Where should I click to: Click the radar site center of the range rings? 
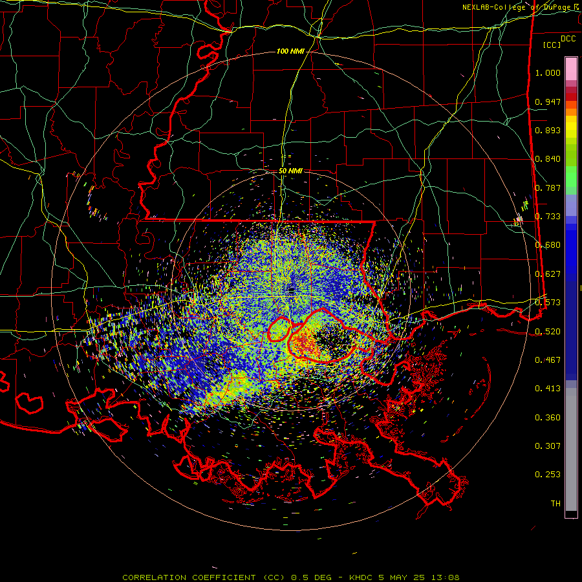pos(290,290)
